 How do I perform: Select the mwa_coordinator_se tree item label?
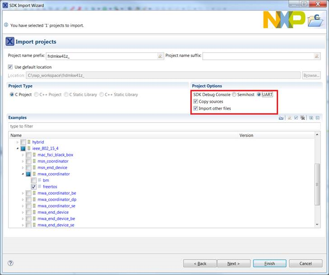click(56, 206)
